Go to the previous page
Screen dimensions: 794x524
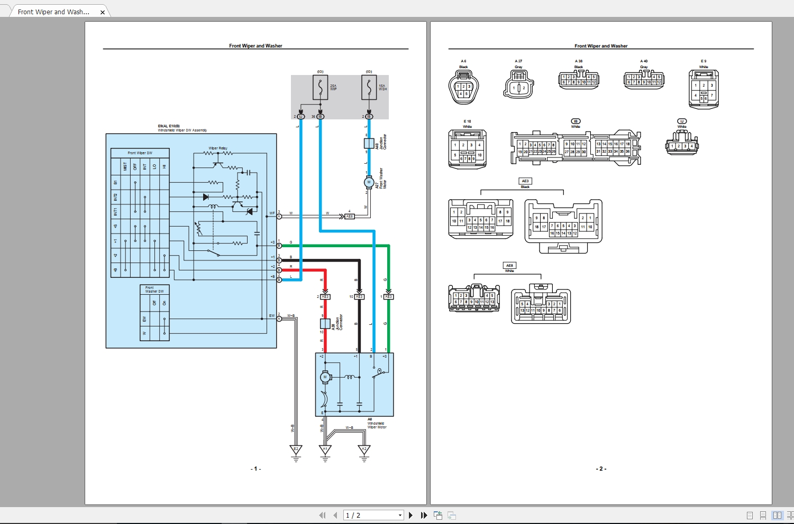335,515
